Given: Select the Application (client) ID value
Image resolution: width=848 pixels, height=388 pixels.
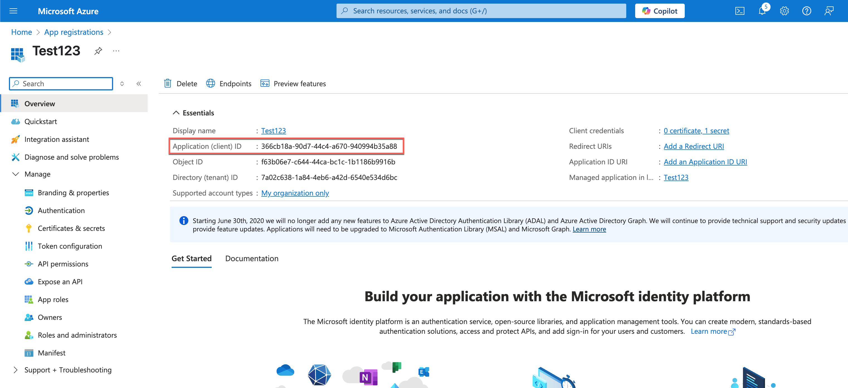Looking at the screenshot, I should pyautogui.click(x=329, y=146).
